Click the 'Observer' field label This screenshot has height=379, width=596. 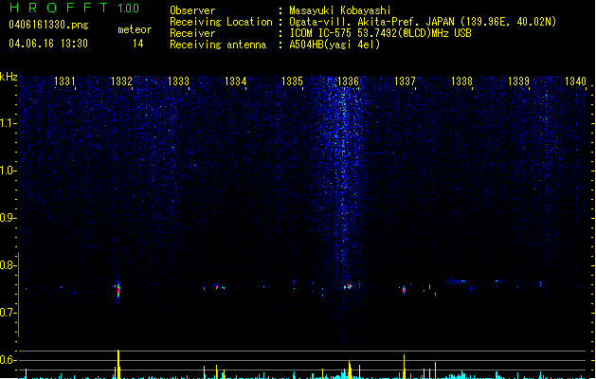click(x=192, y=10)
